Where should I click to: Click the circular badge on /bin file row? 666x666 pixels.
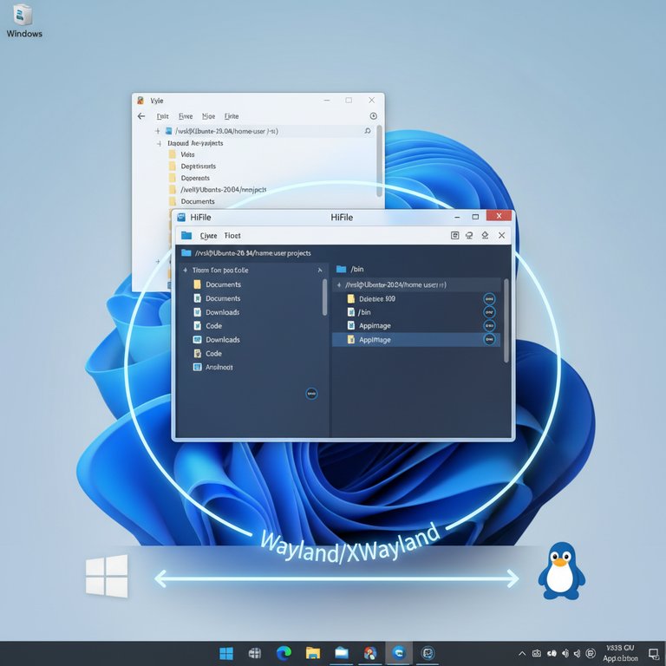489,312
